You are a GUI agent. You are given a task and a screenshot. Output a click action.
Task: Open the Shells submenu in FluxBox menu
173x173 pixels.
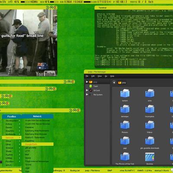12,151
